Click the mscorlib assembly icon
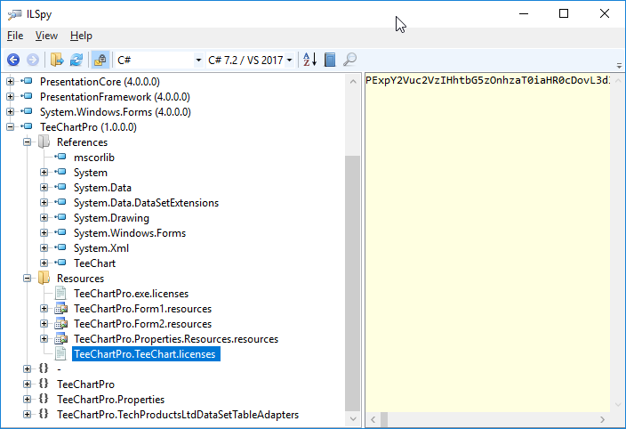Screen dimensions: 626x429 [x=60, y=157]
